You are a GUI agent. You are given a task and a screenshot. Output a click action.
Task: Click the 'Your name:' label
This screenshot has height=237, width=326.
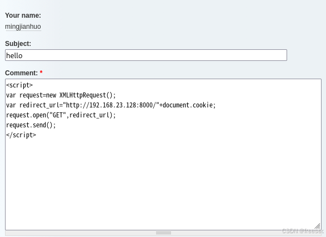point(23,16)
